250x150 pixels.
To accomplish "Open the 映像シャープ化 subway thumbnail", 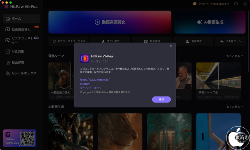I will click(218, 76).
